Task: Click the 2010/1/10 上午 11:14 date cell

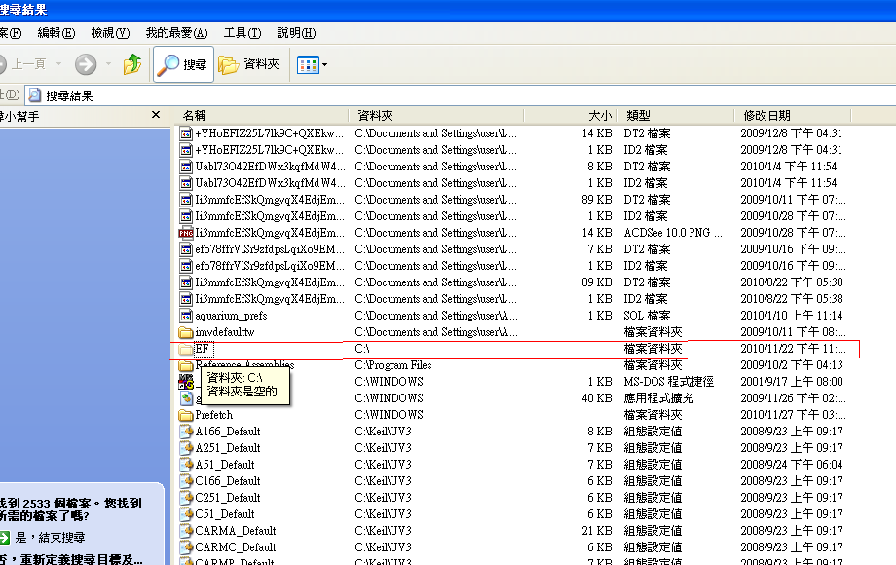Action: pyautogui.click(x=792, y=316)
